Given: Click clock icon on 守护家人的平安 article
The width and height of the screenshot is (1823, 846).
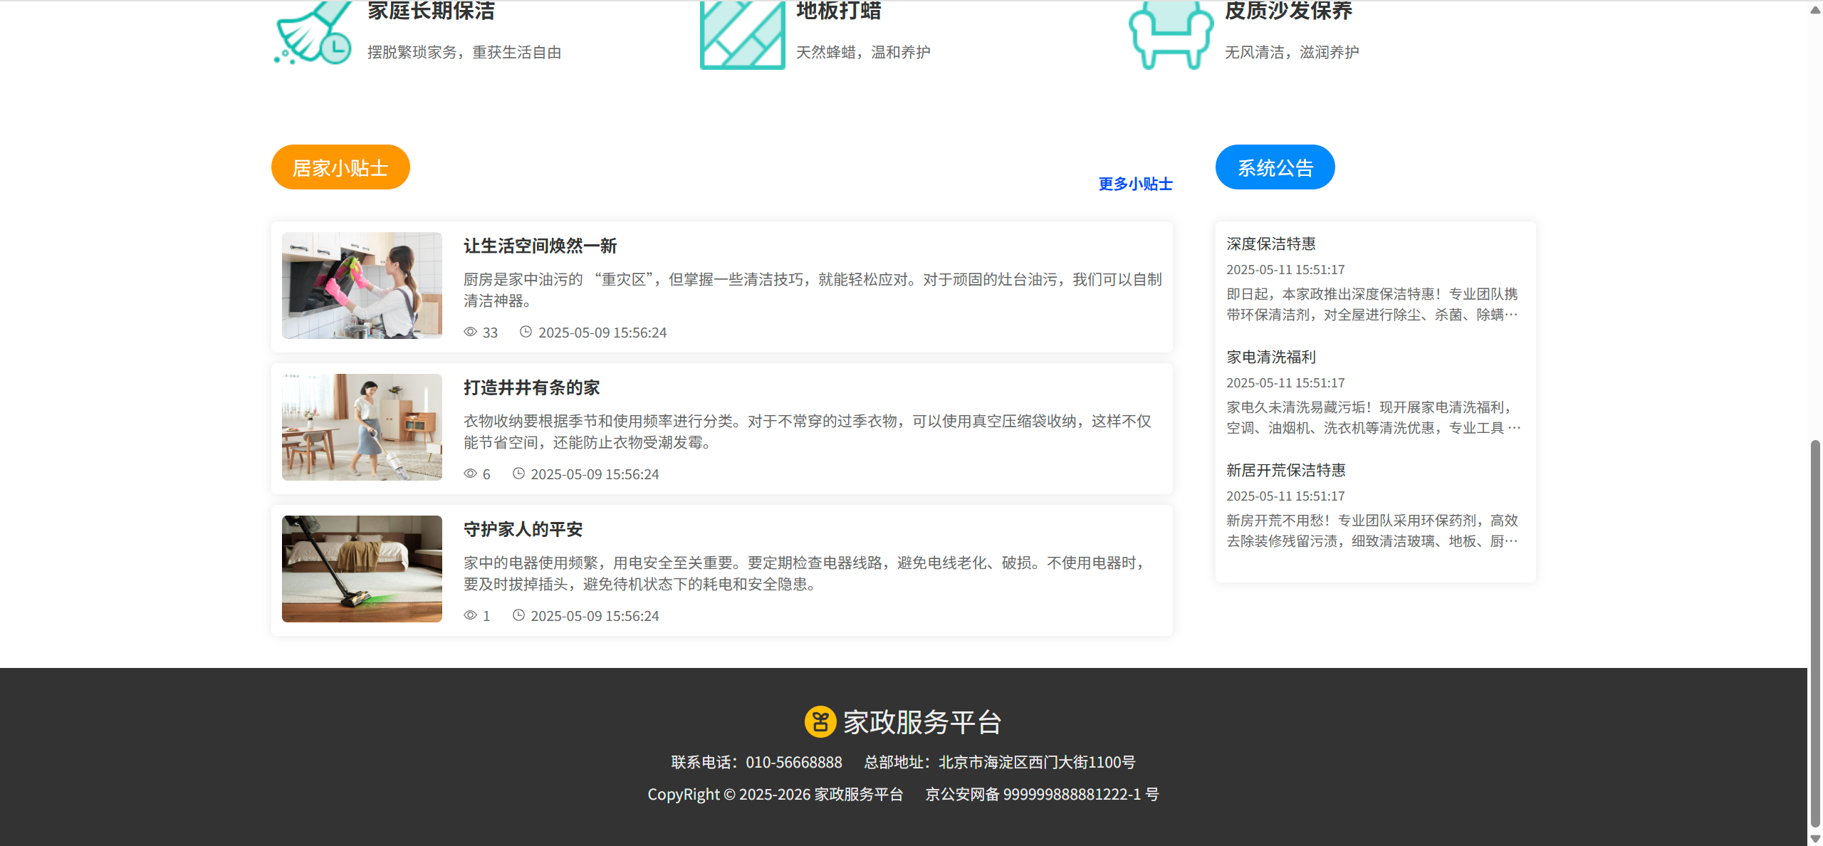Looking at the screenshot, I should pos(518,615).
